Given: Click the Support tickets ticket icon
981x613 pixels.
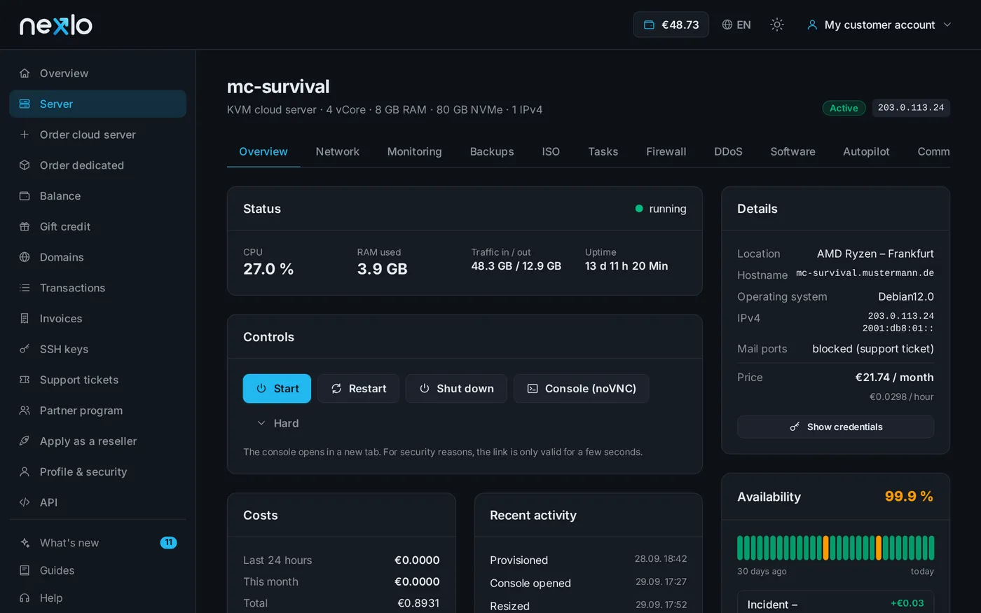Looking at the screenshot, I should tap(25, 380).
